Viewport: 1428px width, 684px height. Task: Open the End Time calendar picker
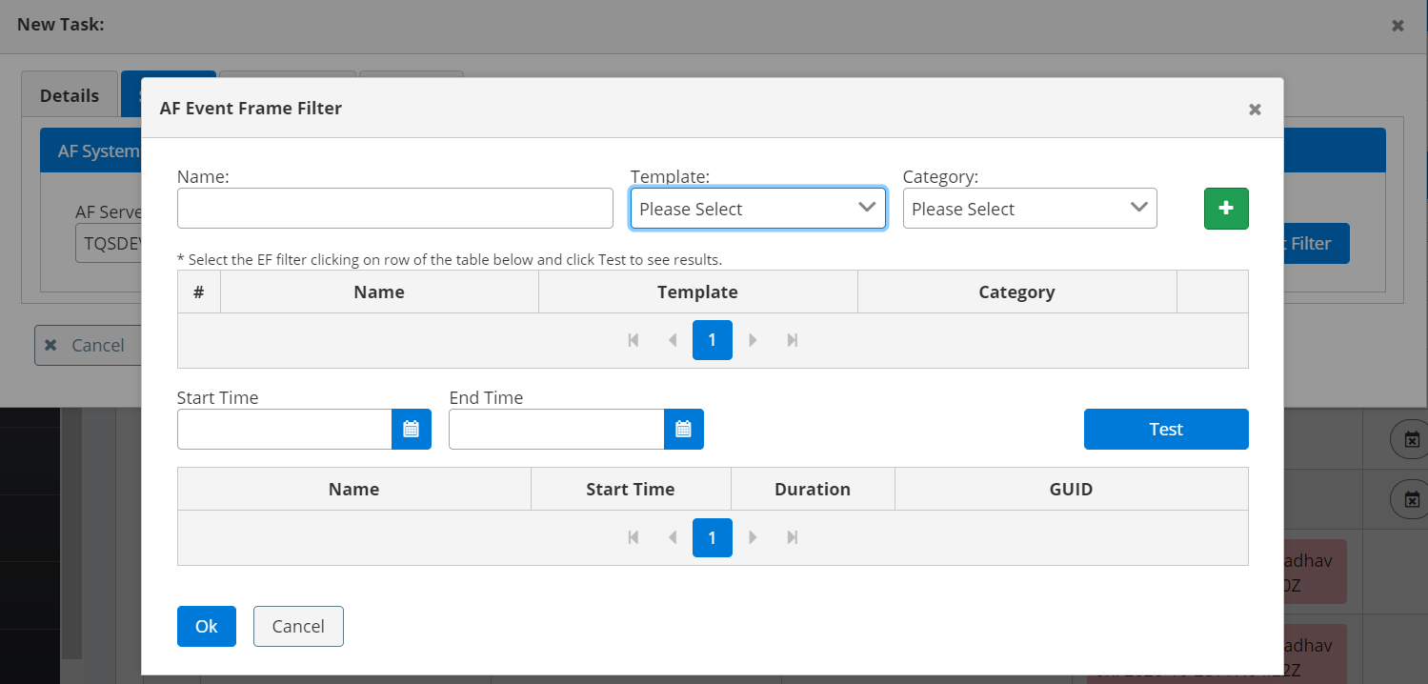click(x=683, y=429)
